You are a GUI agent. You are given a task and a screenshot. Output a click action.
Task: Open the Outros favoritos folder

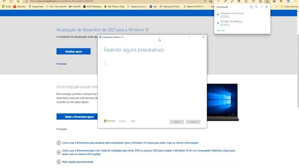tap(290, 7)
